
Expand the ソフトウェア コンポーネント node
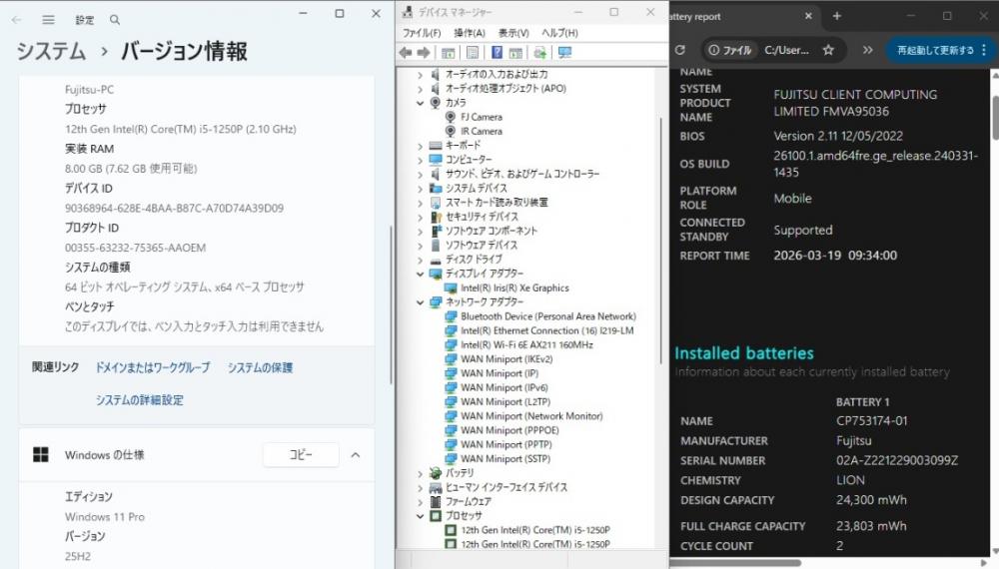pyautogui.click(x=420, y=231)
